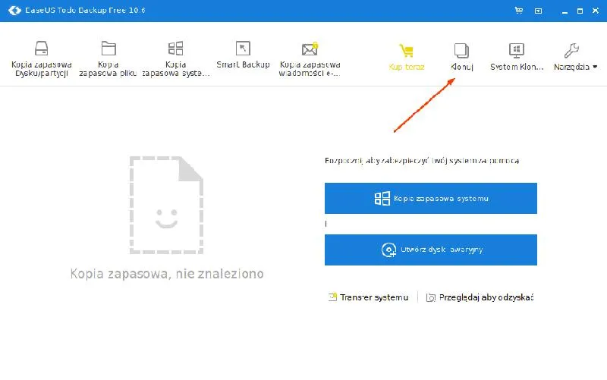Minimize the EaseUS Todo Backup window

point(565,11)
